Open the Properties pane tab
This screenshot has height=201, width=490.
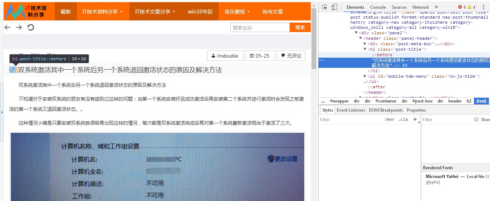pos(416,110)
